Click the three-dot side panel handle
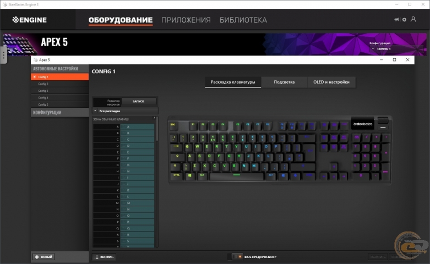 point(3,55)
